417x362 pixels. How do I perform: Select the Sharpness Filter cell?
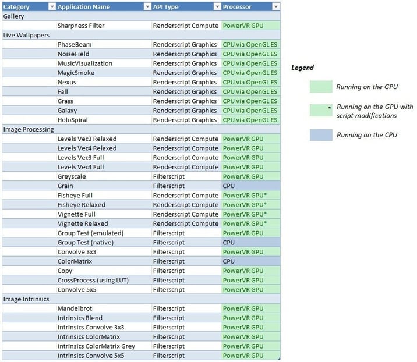point(104,26)
